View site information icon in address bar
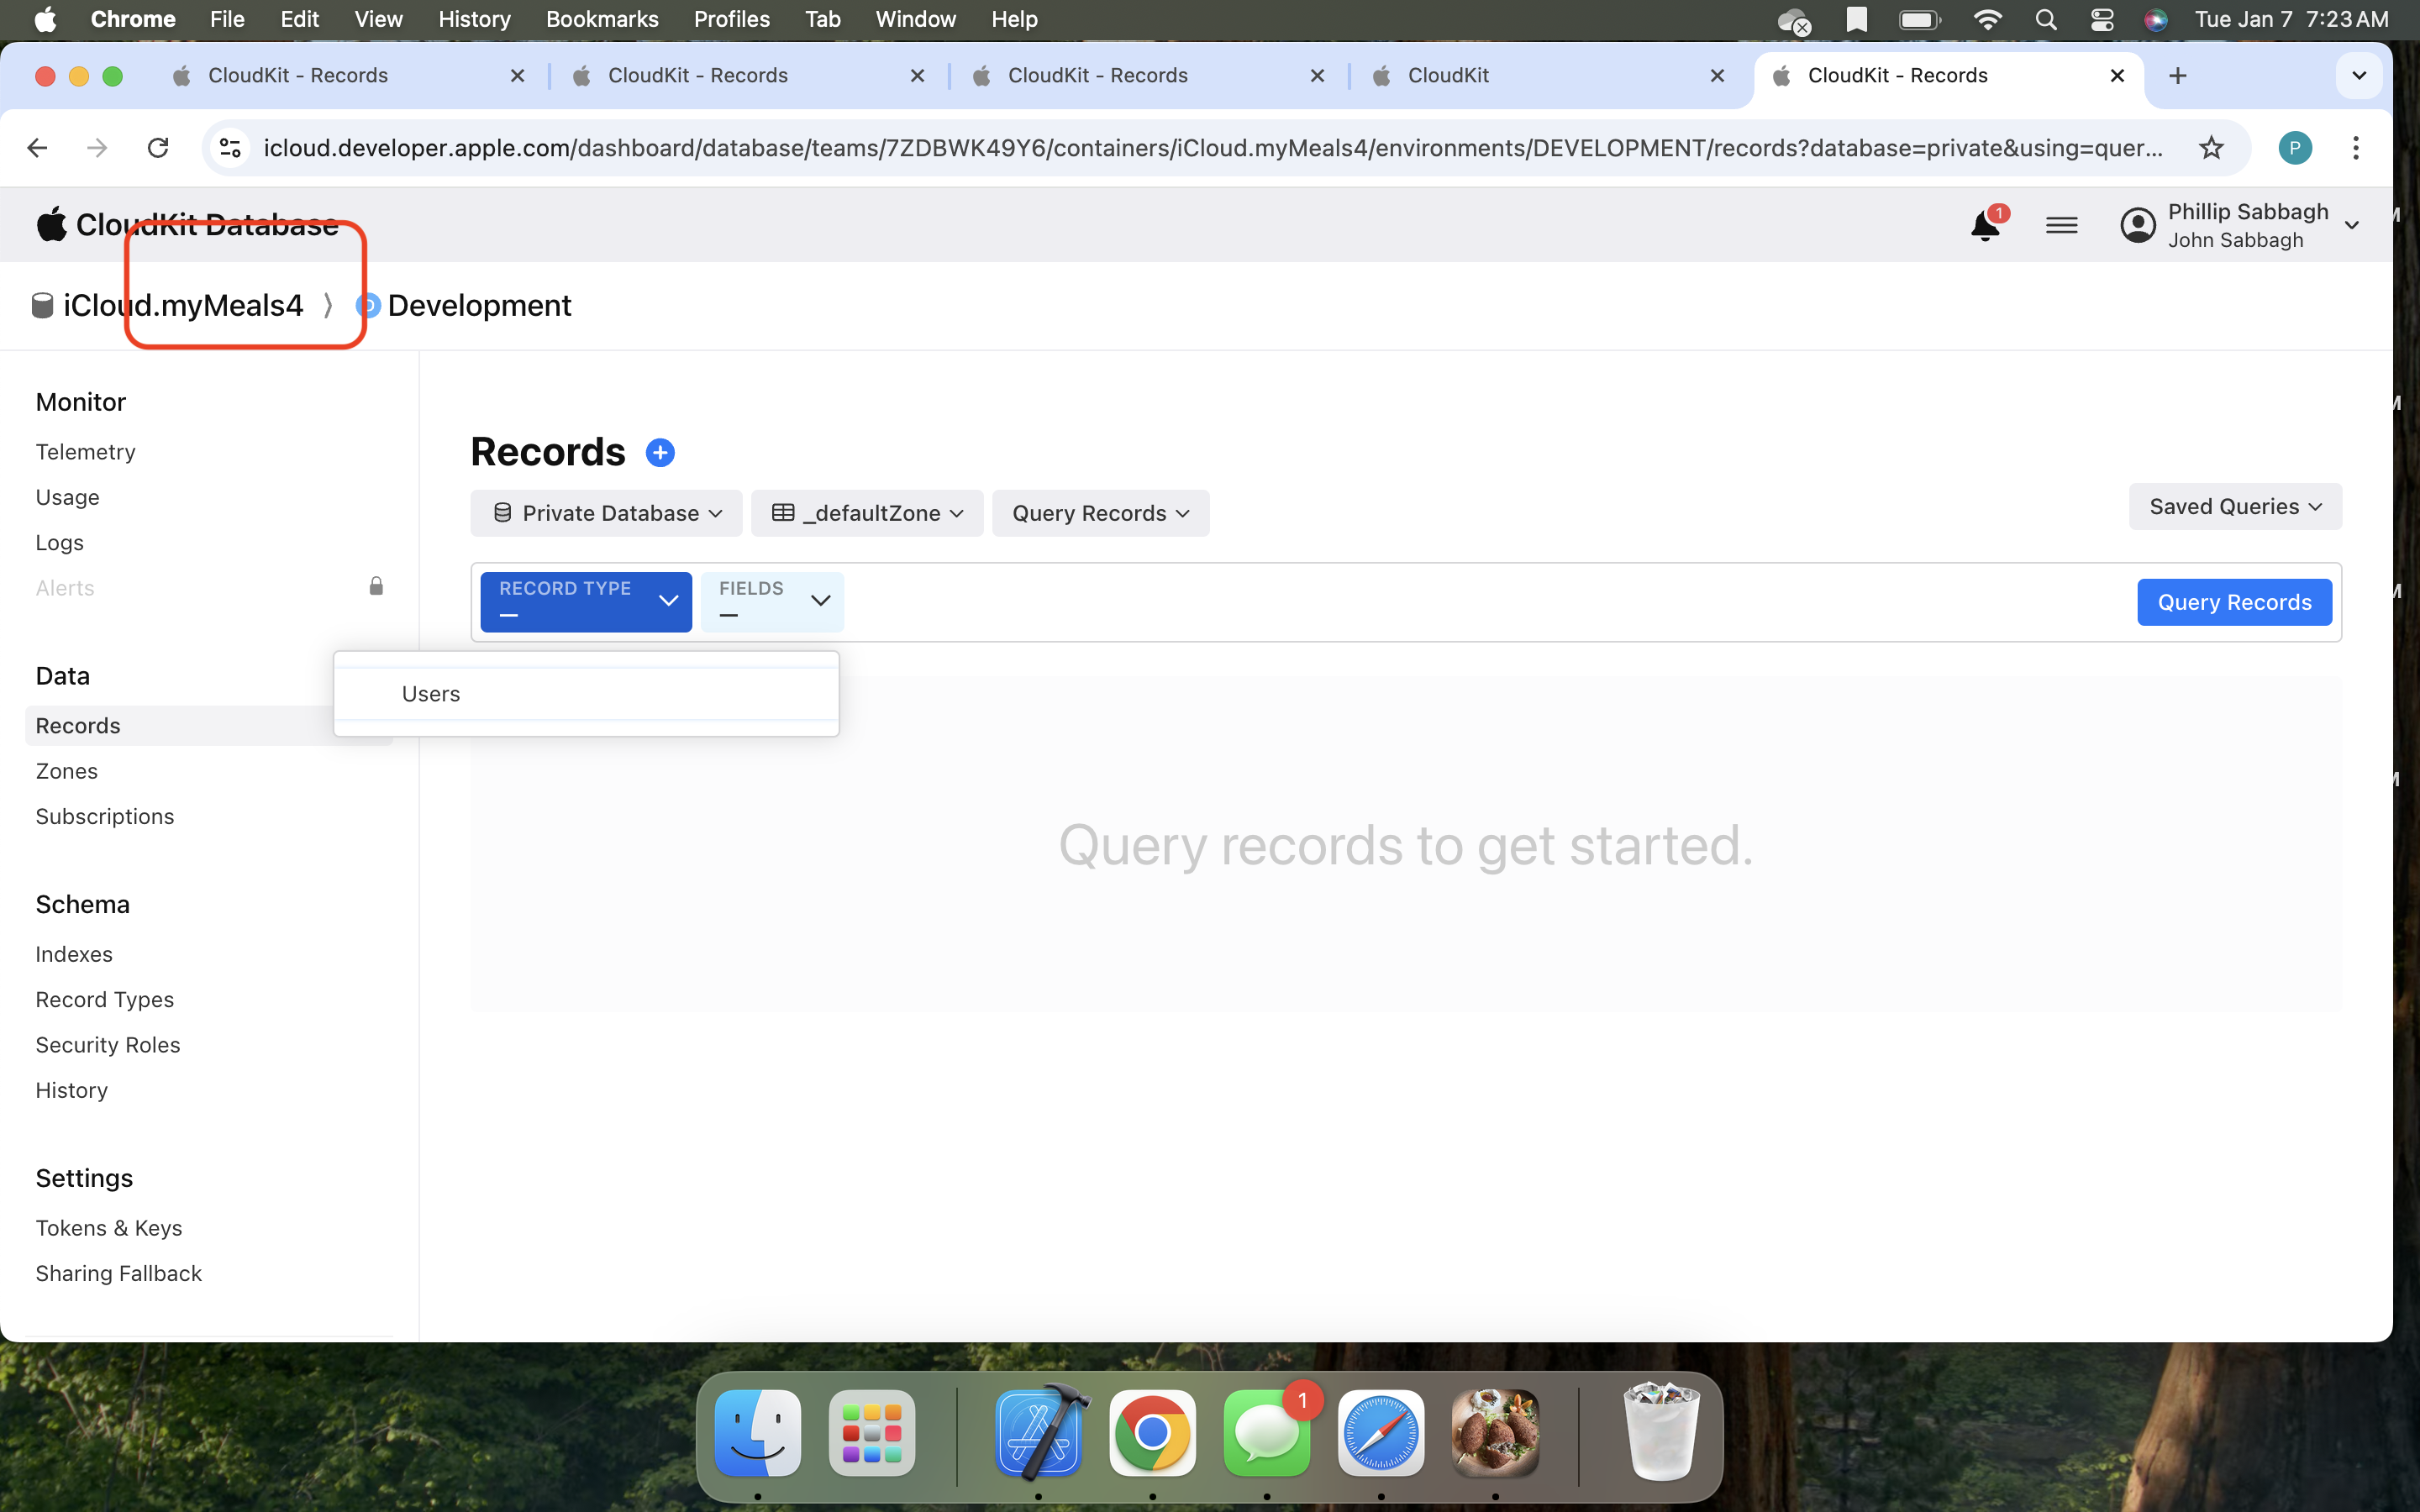 click(230, 148)
